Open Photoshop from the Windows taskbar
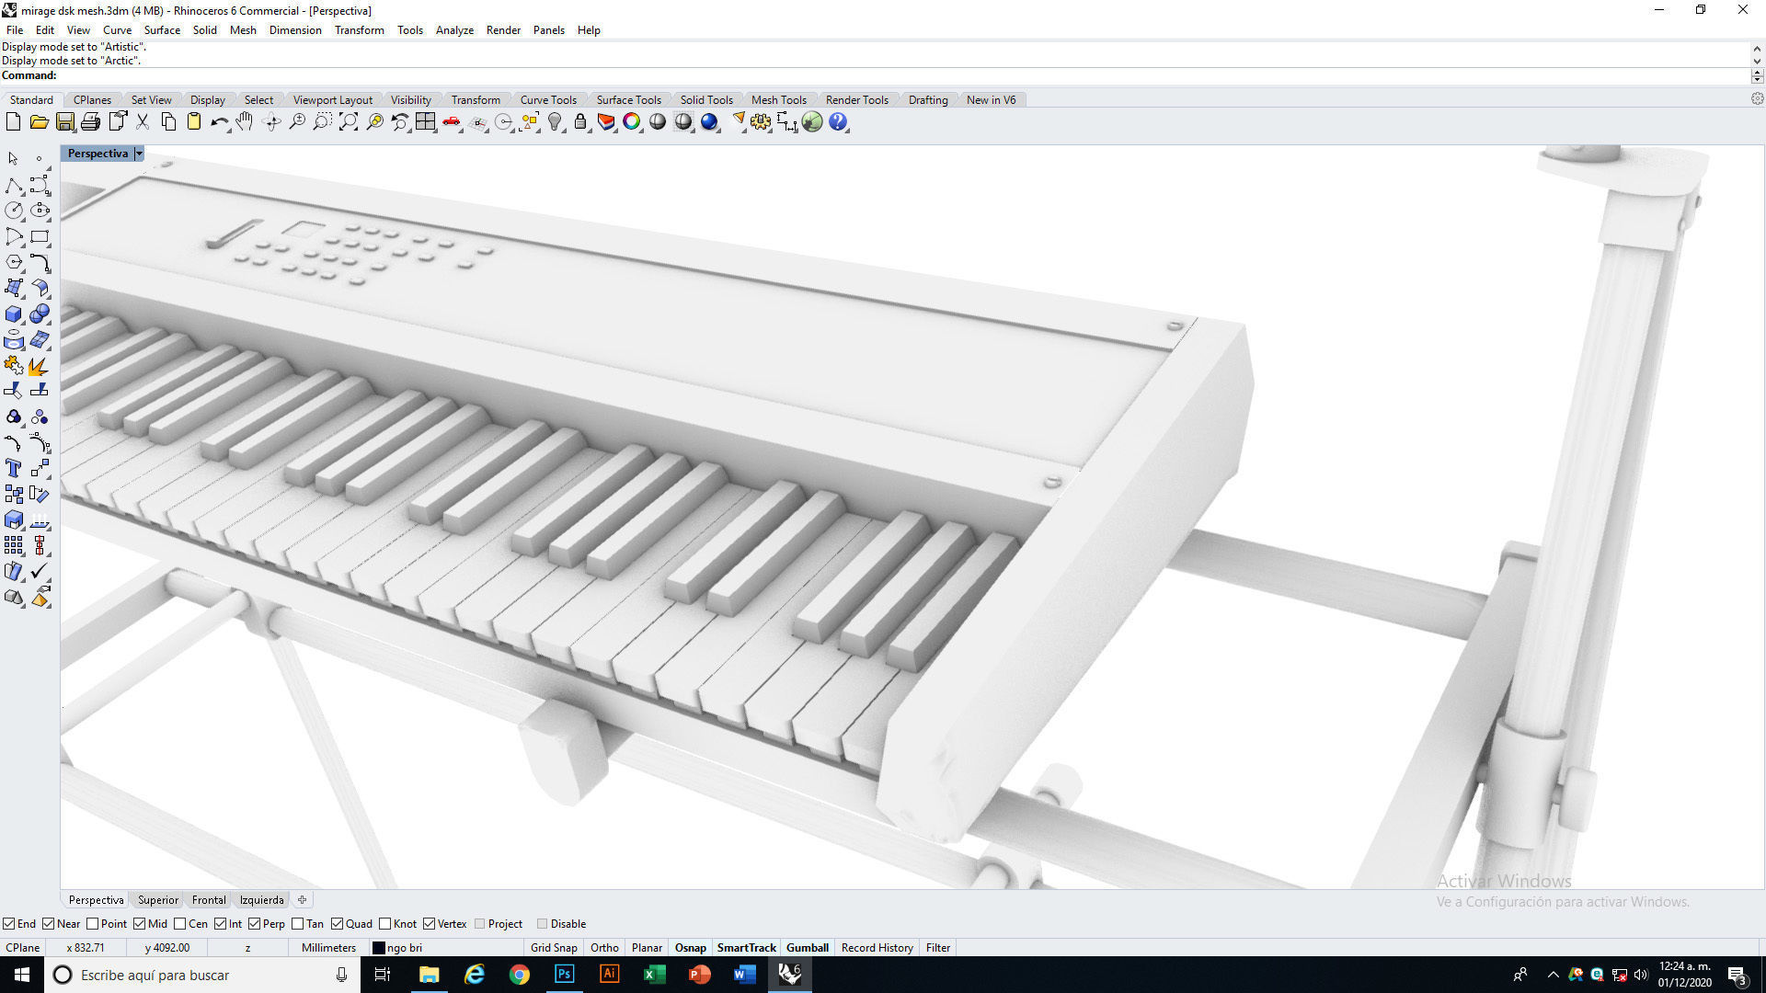The height and width of the screenshot is (993, 1766). tap(564, 975)
